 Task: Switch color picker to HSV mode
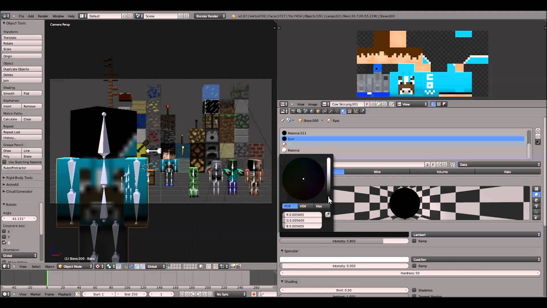point(303,206)
